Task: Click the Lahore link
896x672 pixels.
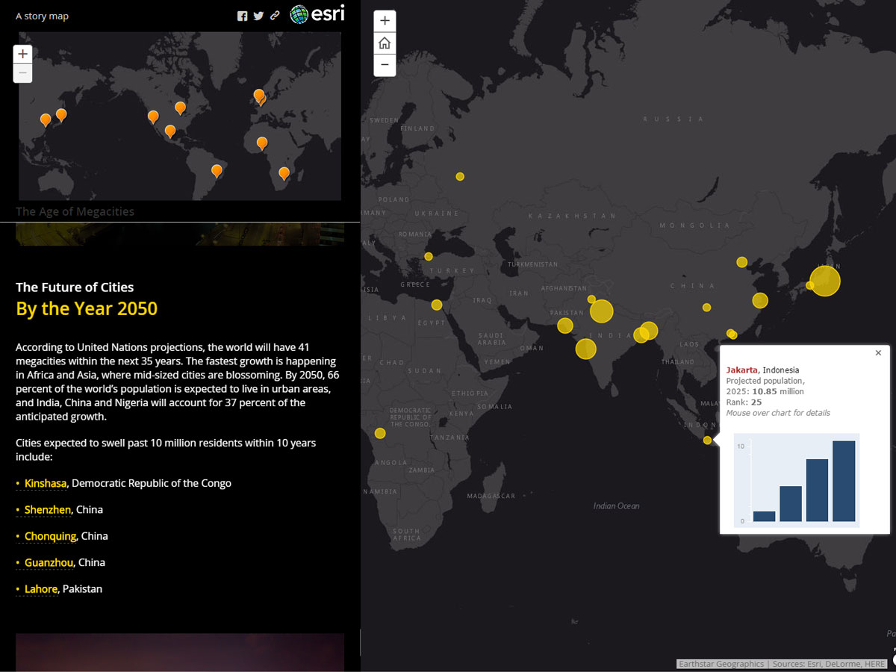Action: tap(40, 589)
